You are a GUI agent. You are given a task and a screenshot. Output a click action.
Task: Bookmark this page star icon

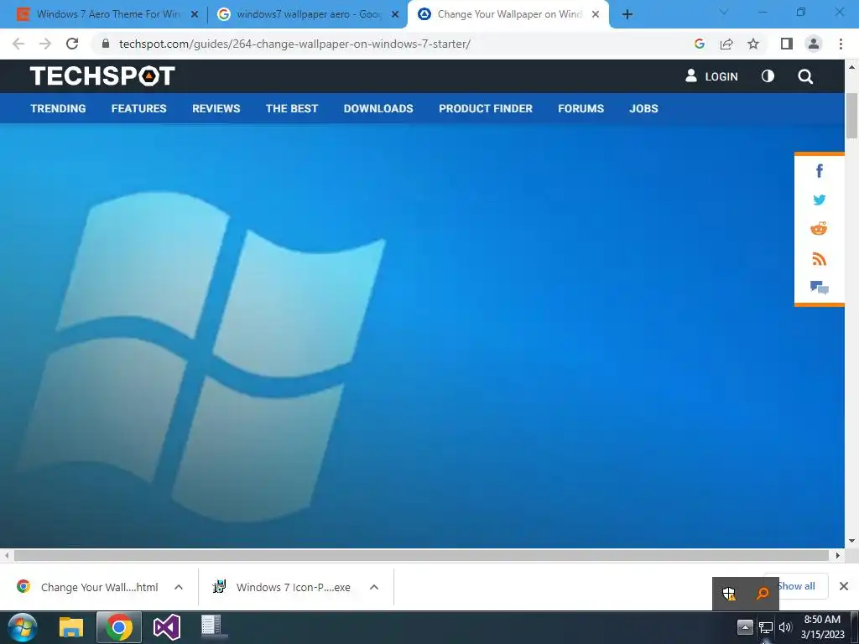click(753, 44)
